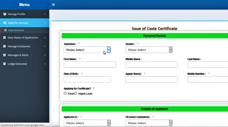Image resolution: width=228 pixels, height=127 pixels.
Task: Expand the Manage Profile chevron
Action: pos(45,14)
